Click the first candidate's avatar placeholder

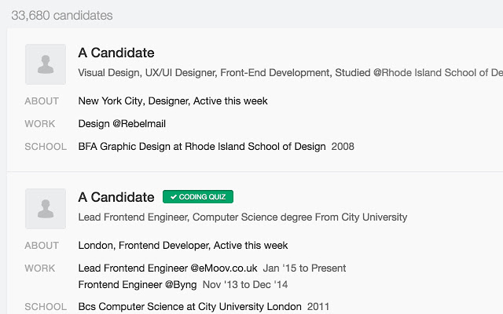46,64
